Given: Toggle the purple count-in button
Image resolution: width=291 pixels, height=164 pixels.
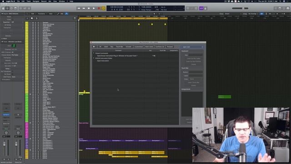Looking at the screenshot, I should (x=201, y=8).
